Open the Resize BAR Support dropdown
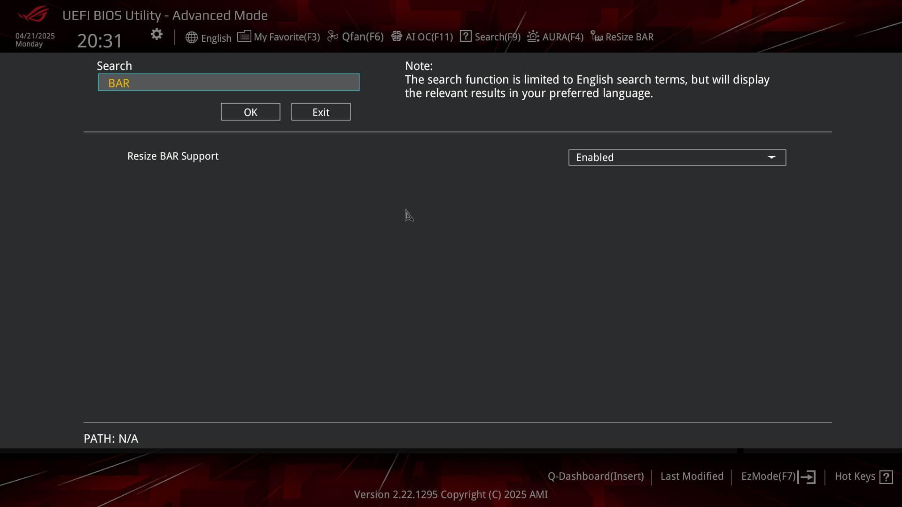902x507 pixels. pos(677,158)
